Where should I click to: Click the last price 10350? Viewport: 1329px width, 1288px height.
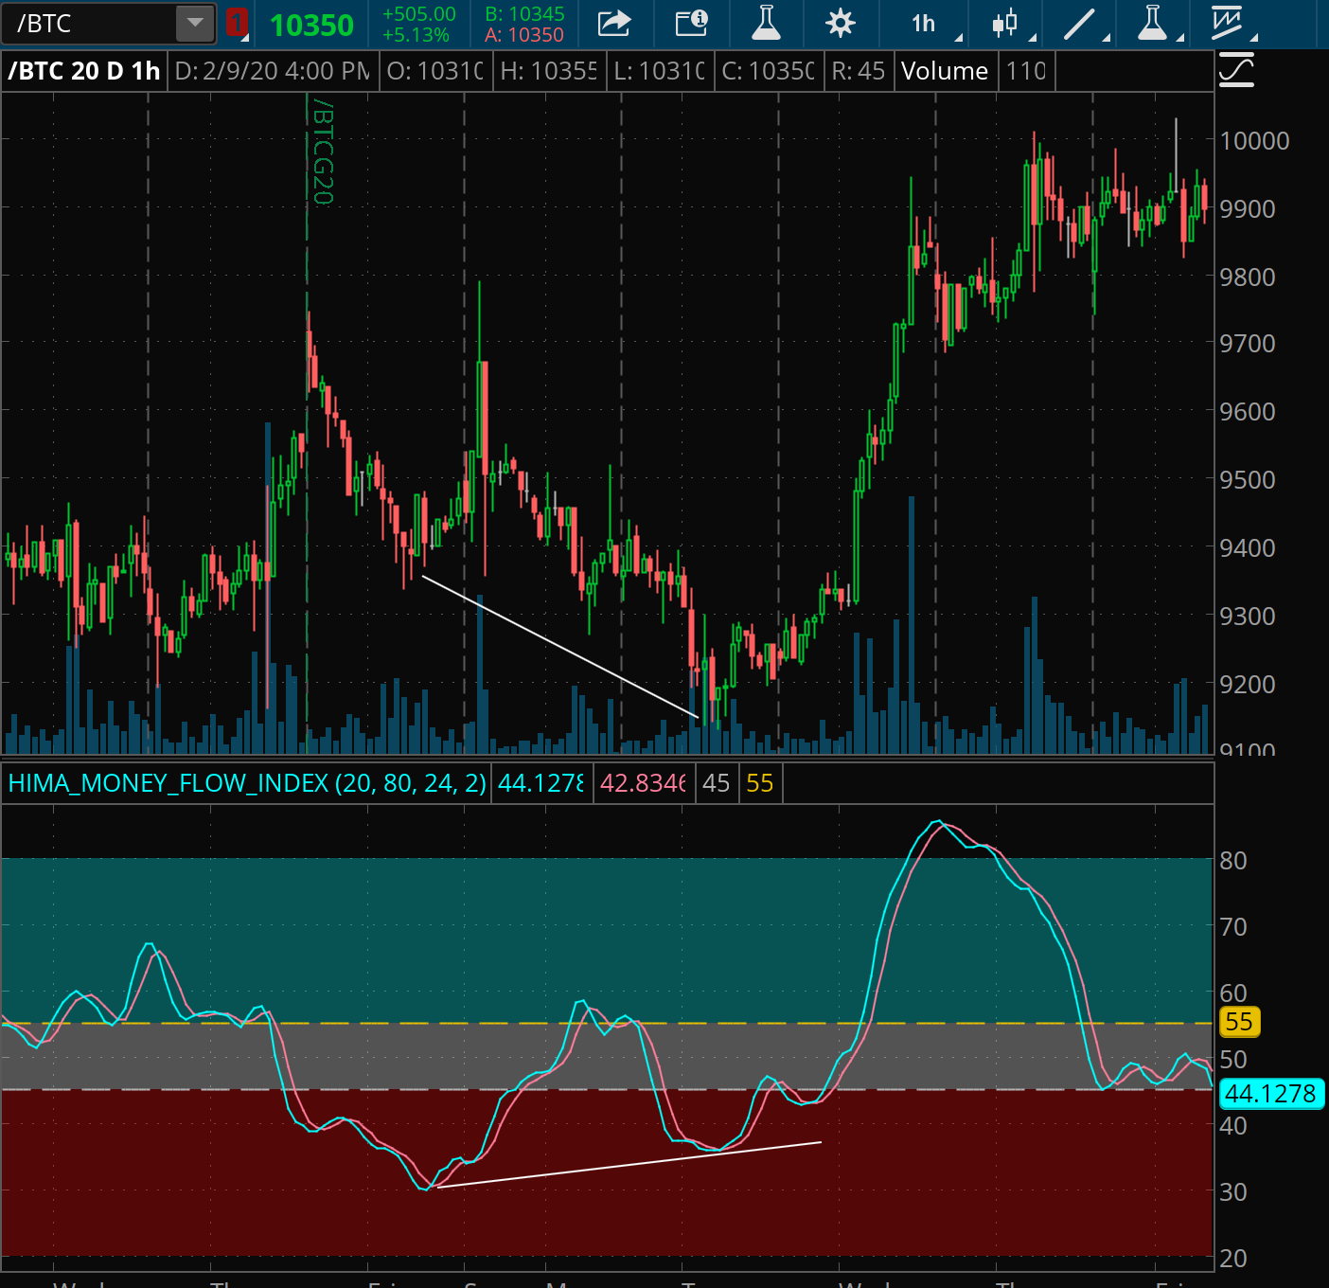312,25
